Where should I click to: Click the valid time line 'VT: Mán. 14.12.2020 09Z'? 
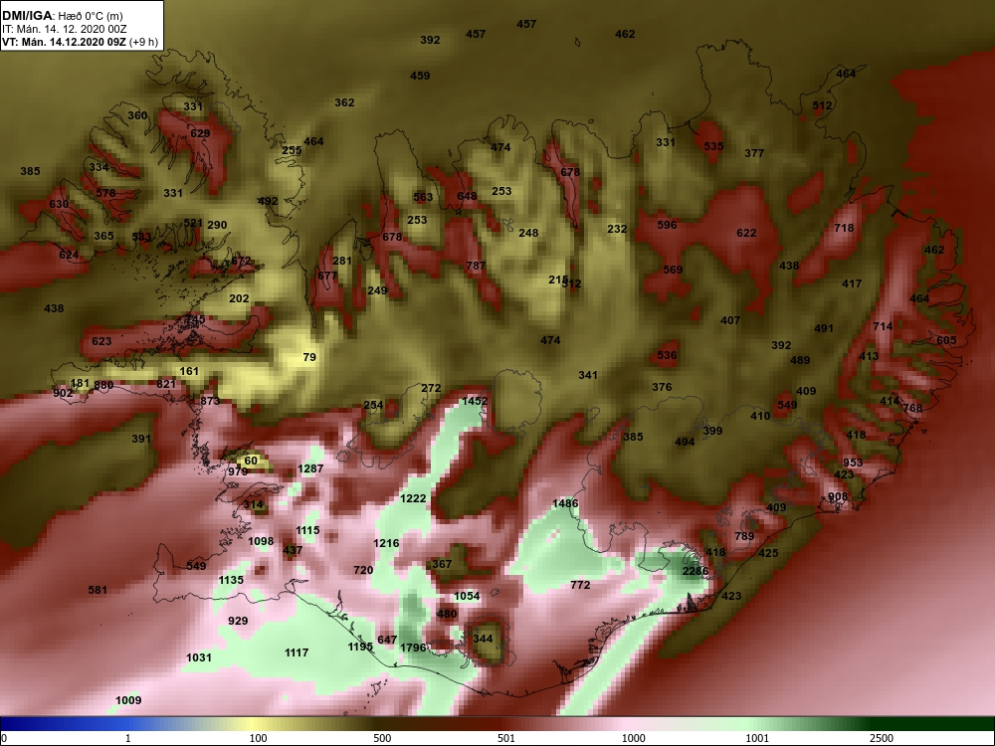click(x=64, y=42)
